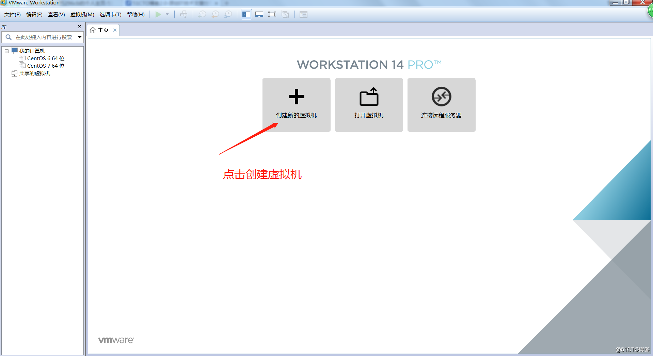Select the CentOS 6 64 位 virtual machine
Screen dimensions: 653x356
tap(46, 58)
